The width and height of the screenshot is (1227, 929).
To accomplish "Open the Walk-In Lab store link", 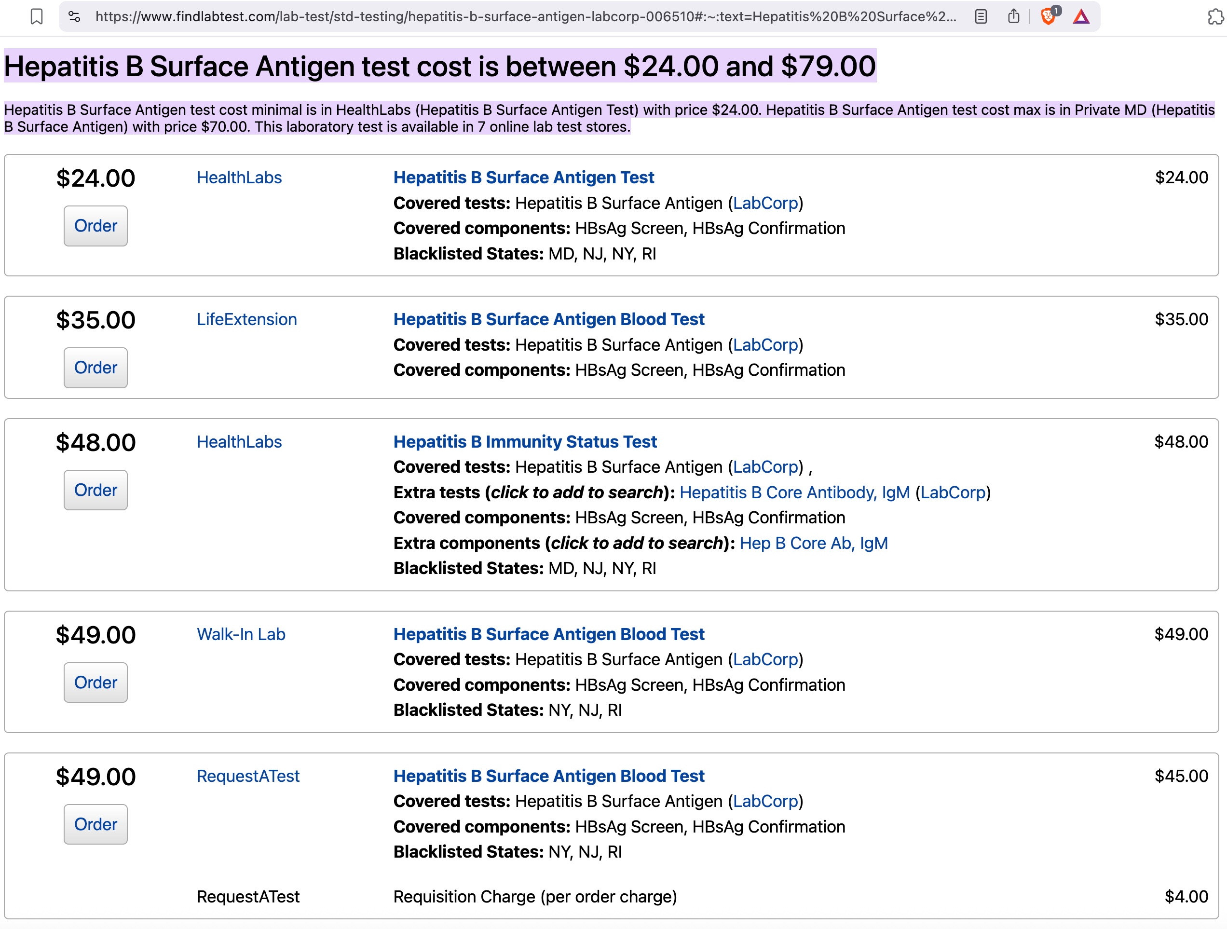I will [241, 634].
